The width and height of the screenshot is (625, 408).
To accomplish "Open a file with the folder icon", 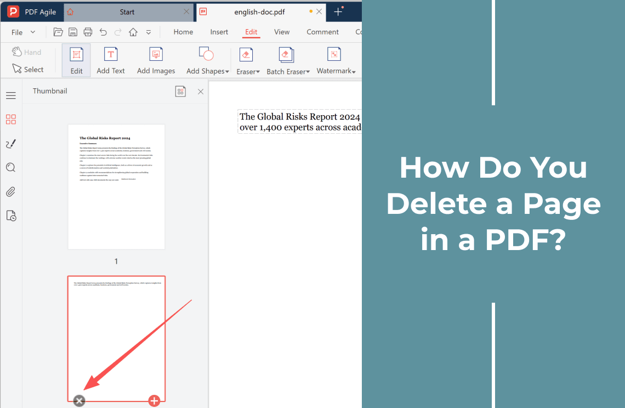I will pyautogui.click(x=58, y=32).
